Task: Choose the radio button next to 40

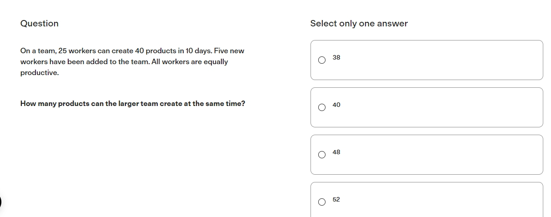Action: (x=322, y=107)
